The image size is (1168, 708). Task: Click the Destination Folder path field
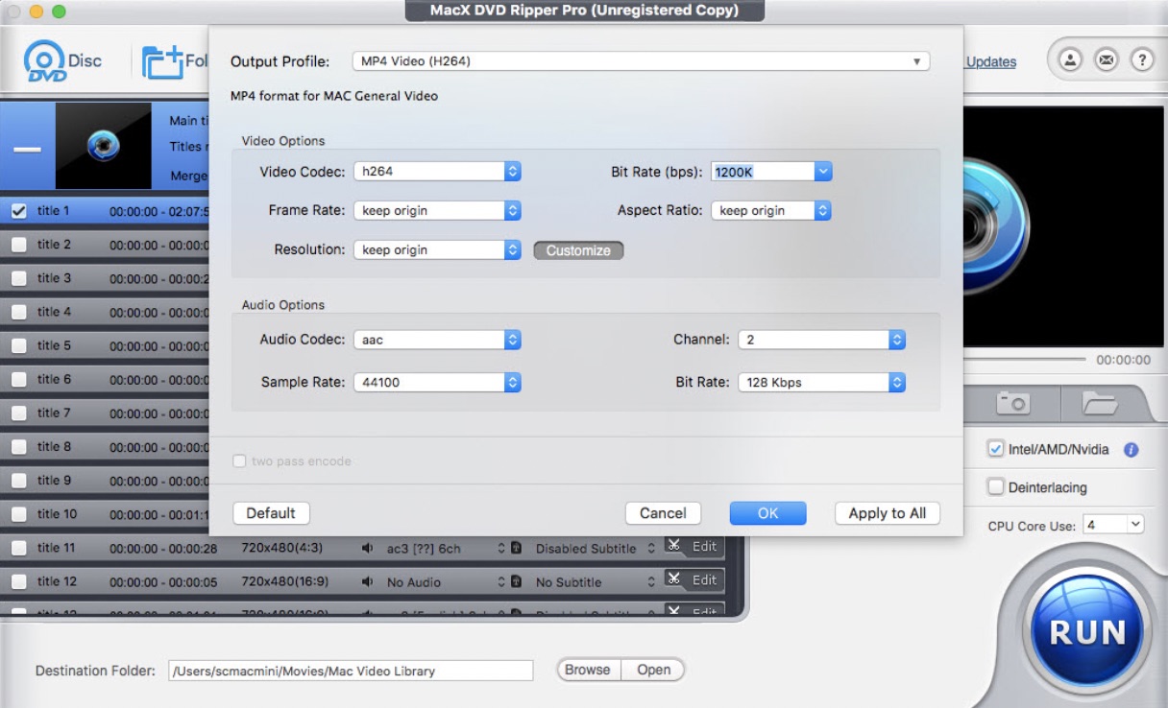(x=351, y=671)
